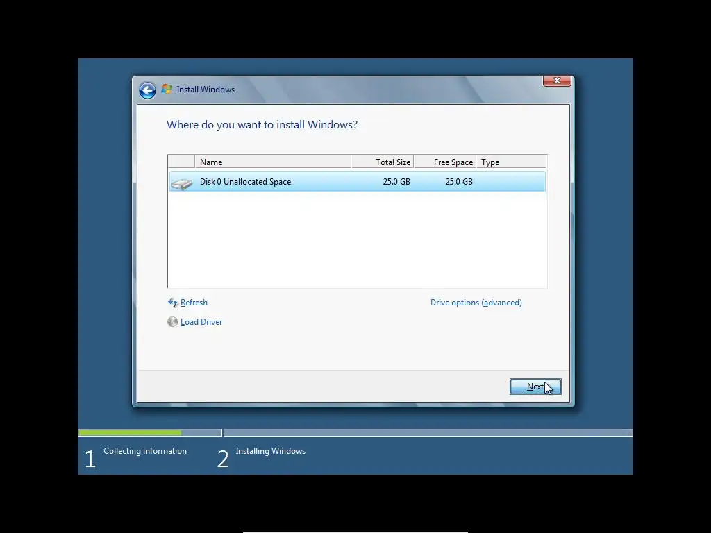Open the Load Driver link

(201, 322)
